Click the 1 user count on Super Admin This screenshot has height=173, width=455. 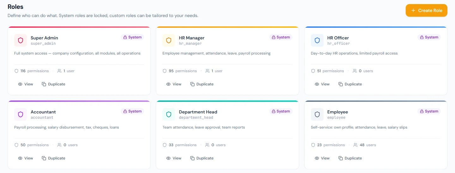click(66, 71)
